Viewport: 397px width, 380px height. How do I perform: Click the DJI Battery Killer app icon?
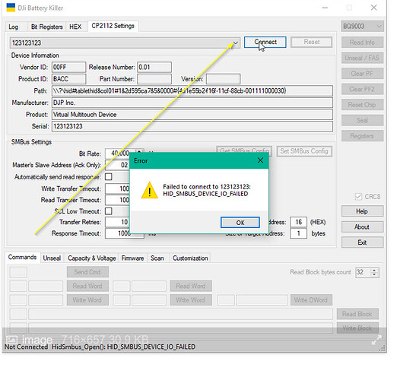11,8
